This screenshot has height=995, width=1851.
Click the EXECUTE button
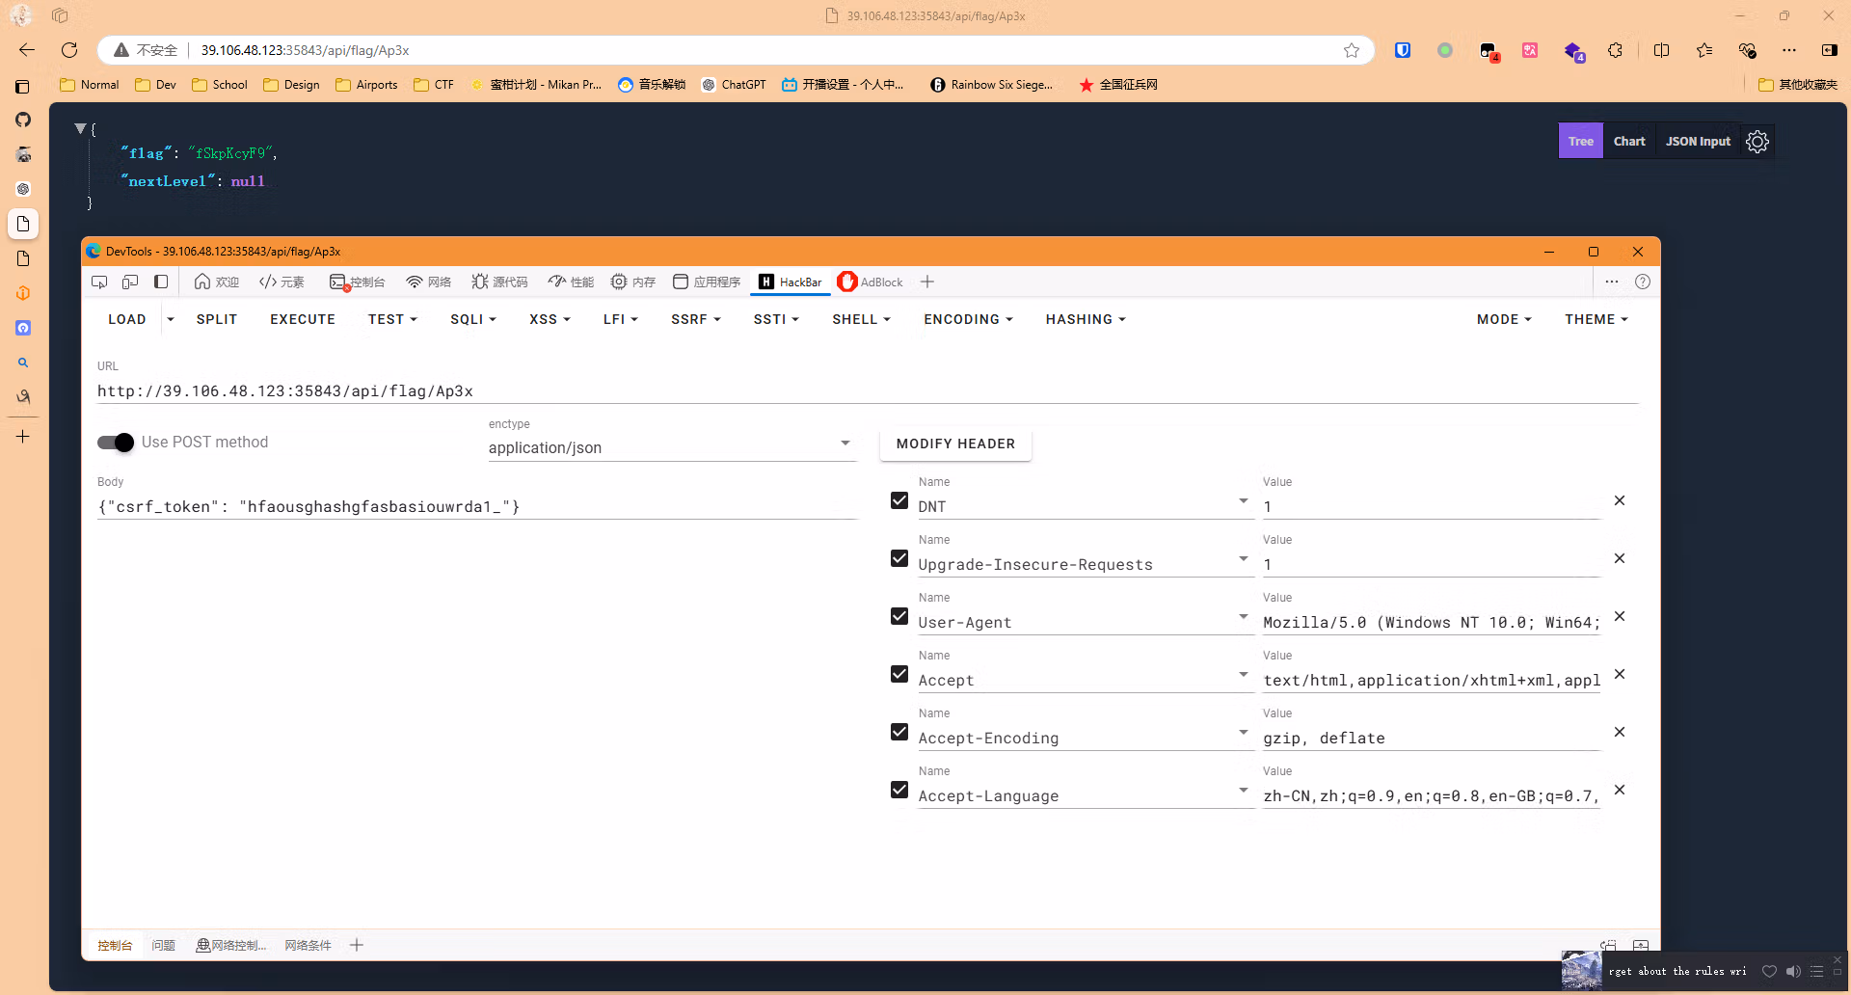[x=303, y=319]
